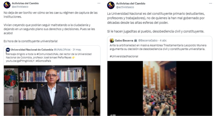
Task: Click the 4 abr. timestamp
Action: [163, 41]
